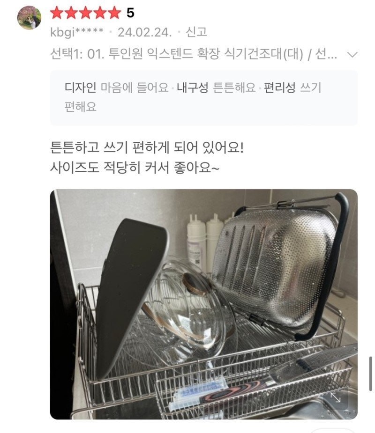Click the review date 24.02.24.
This screenshot has width=375, height=433.
pyautogui.click(x=145, y=33)
